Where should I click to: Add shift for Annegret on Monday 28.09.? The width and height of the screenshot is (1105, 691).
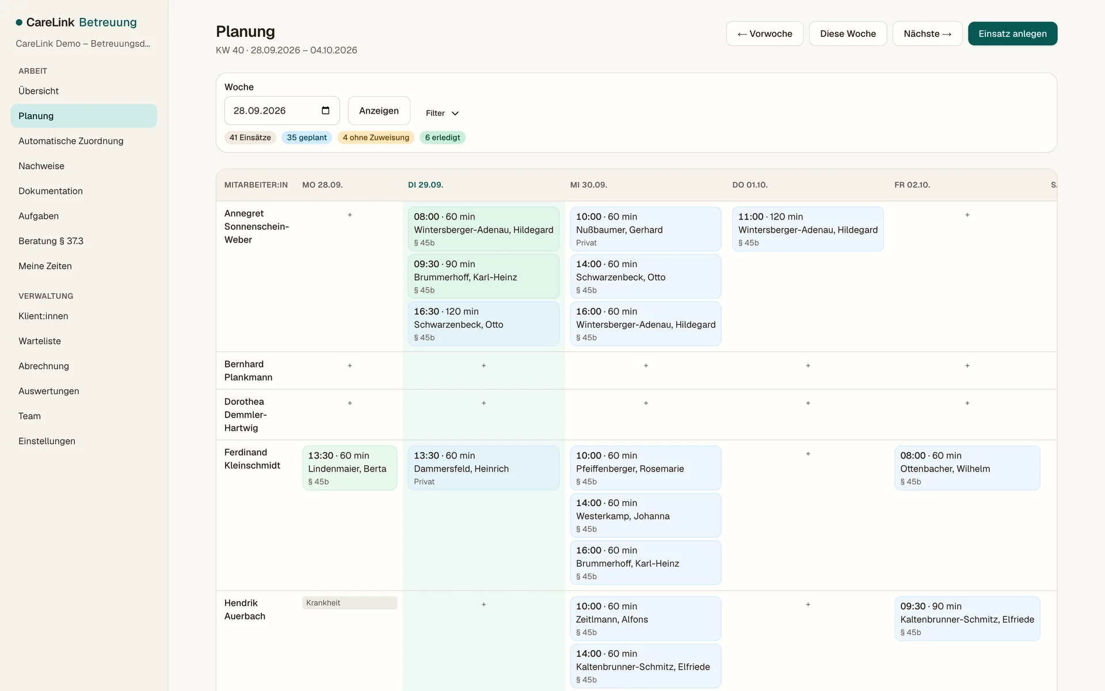click(350, 215)
